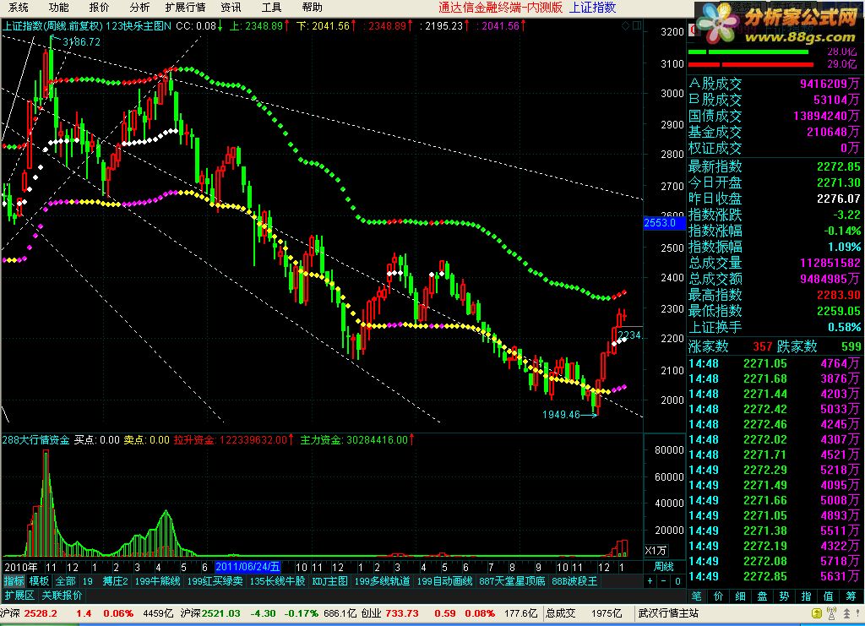Open the 工具 menu
Viewport: 865px width, 626px height.
coord(271,7)
